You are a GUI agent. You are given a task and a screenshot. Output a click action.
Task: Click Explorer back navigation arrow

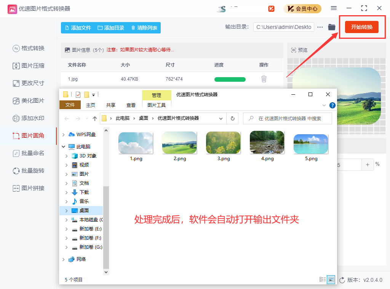click(67, 119)
